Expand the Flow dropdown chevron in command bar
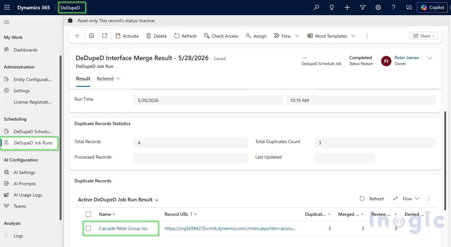Viewport: 451px width, 247px height. click(x=297, y=36)
